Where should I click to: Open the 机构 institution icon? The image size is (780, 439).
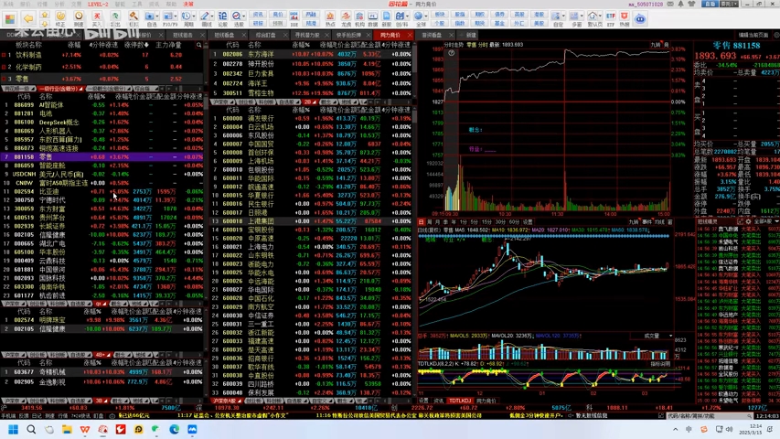pos(359,19)
